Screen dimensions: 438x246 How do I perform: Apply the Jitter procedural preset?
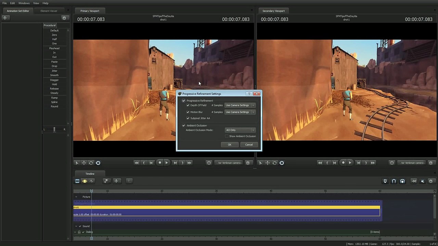pos(54,71)
